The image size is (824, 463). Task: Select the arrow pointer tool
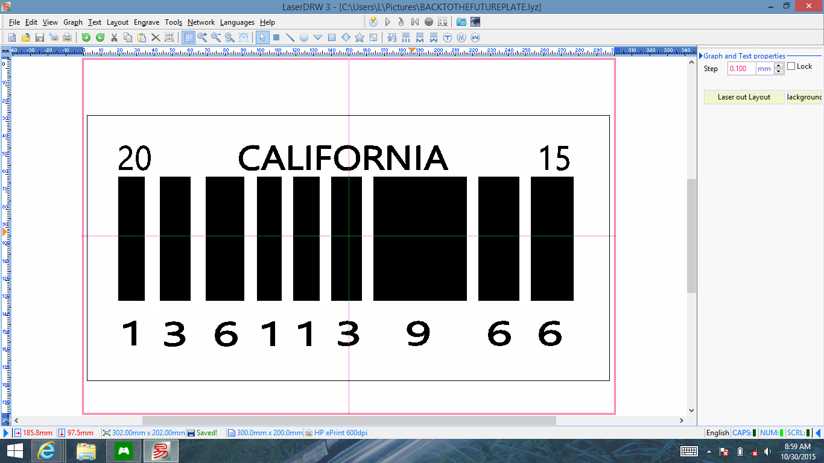pos(262,37)
